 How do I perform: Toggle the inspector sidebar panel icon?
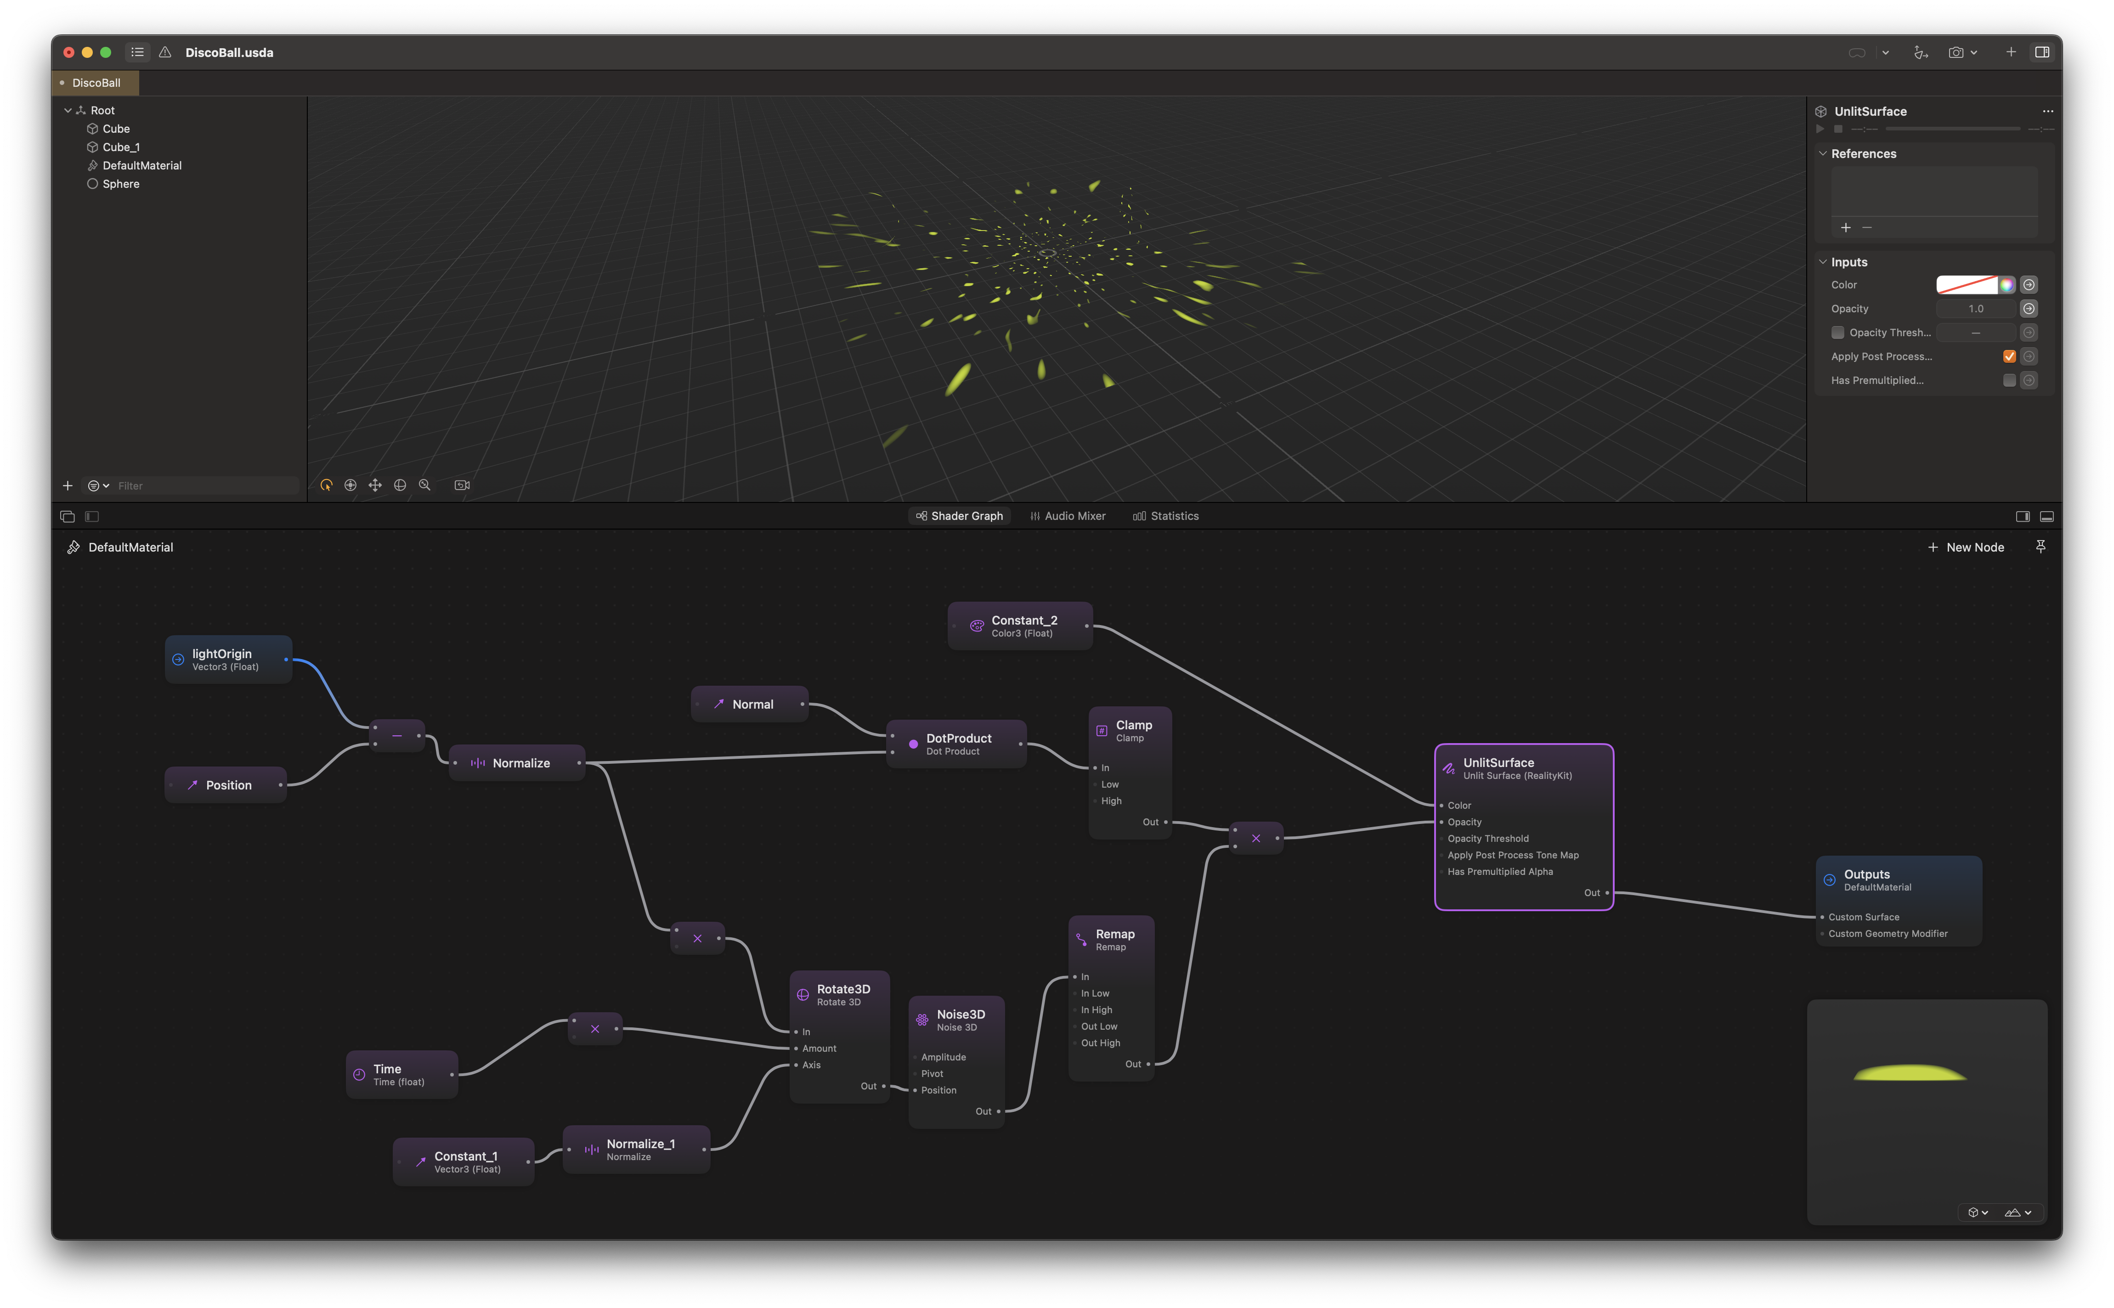(2042, 53)
